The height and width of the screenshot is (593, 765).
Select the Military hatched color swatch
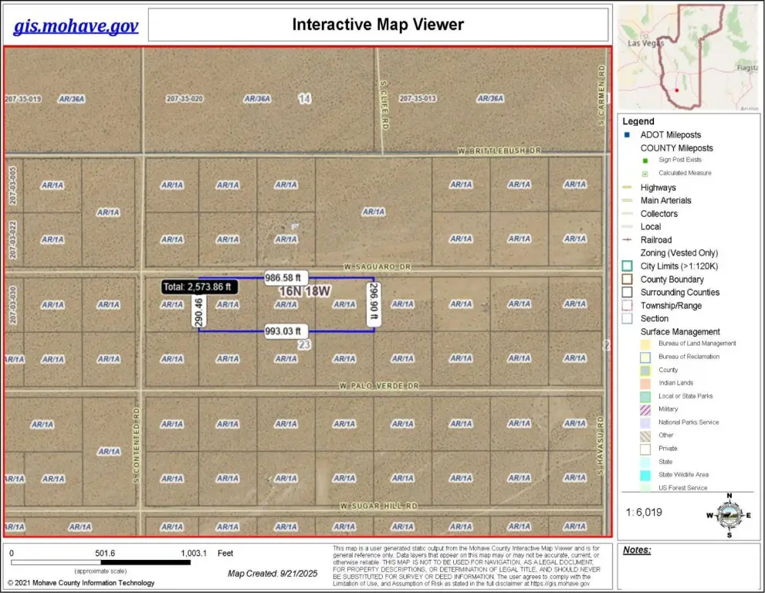point(645,409)
